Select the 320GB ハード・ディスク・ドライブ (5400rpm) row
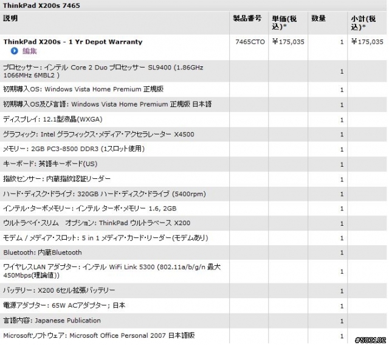Image resolution: width=389 pixels, height=345 pixels. 193,194
